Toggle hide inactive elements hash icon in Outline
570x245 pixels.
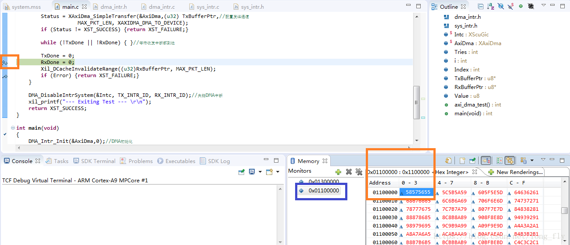click(x=531, y=7)
